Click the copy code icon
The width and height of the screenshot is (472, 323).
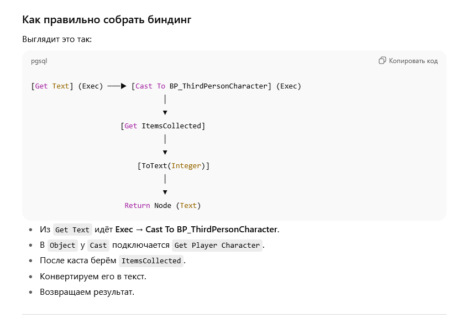[x=382, y=61]
